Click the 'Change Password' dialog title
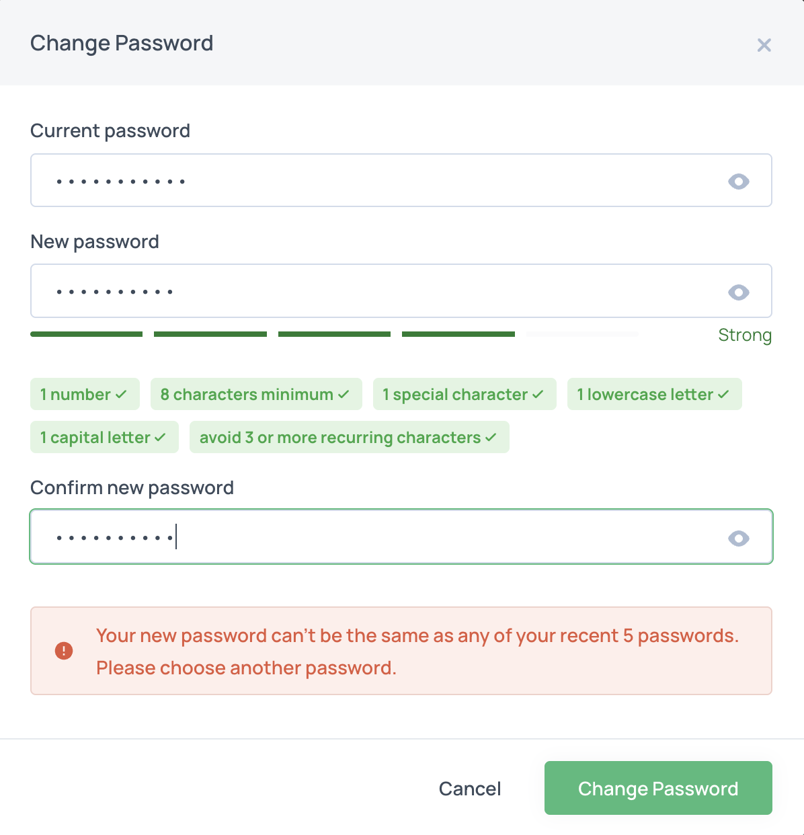 pos(122,43)
